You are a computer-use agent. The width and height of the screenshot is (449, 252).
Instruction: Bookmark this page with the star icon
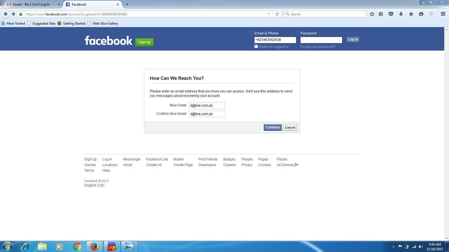[x=372, y=14]
